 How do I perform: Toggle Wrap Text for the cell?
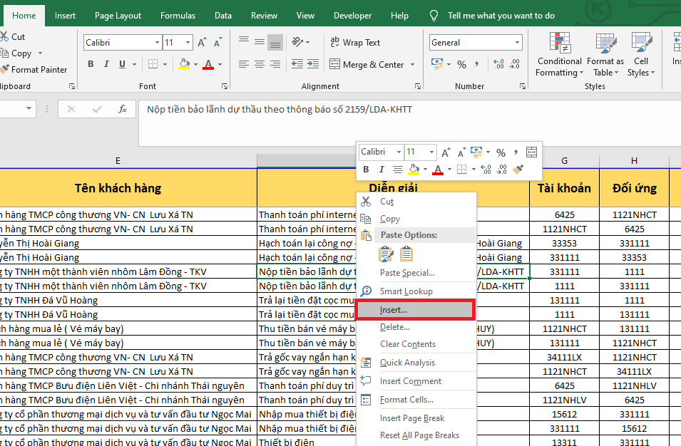click(x=354, y=43)
